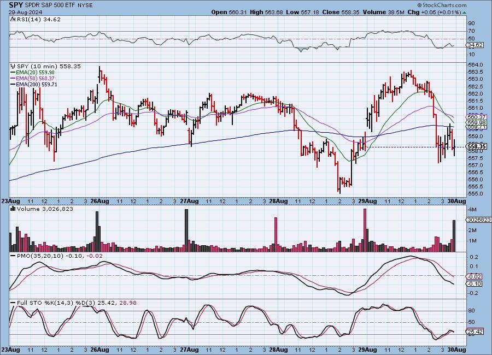Select the Volume 38.5M header value
Viewport: 492px width, 355px height.
pyautogui.click(x=383, y=12)
